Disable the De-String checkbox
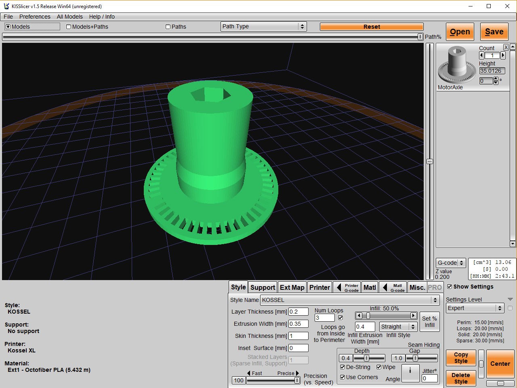Image resolution: width=517 pixels, height=388 pixels. (x=343, y=367)
